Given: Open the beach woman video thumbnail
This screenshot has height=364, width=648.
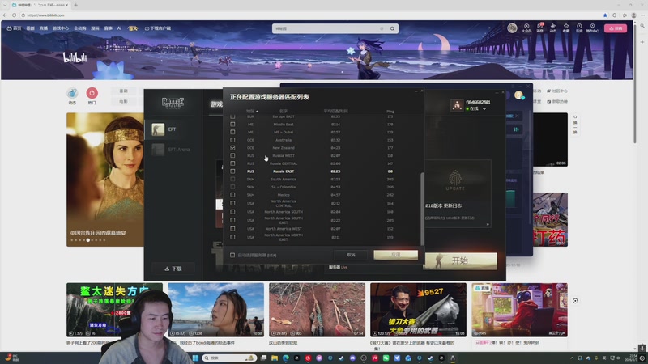Looking at the screenshot, I should tap(215, 310).
